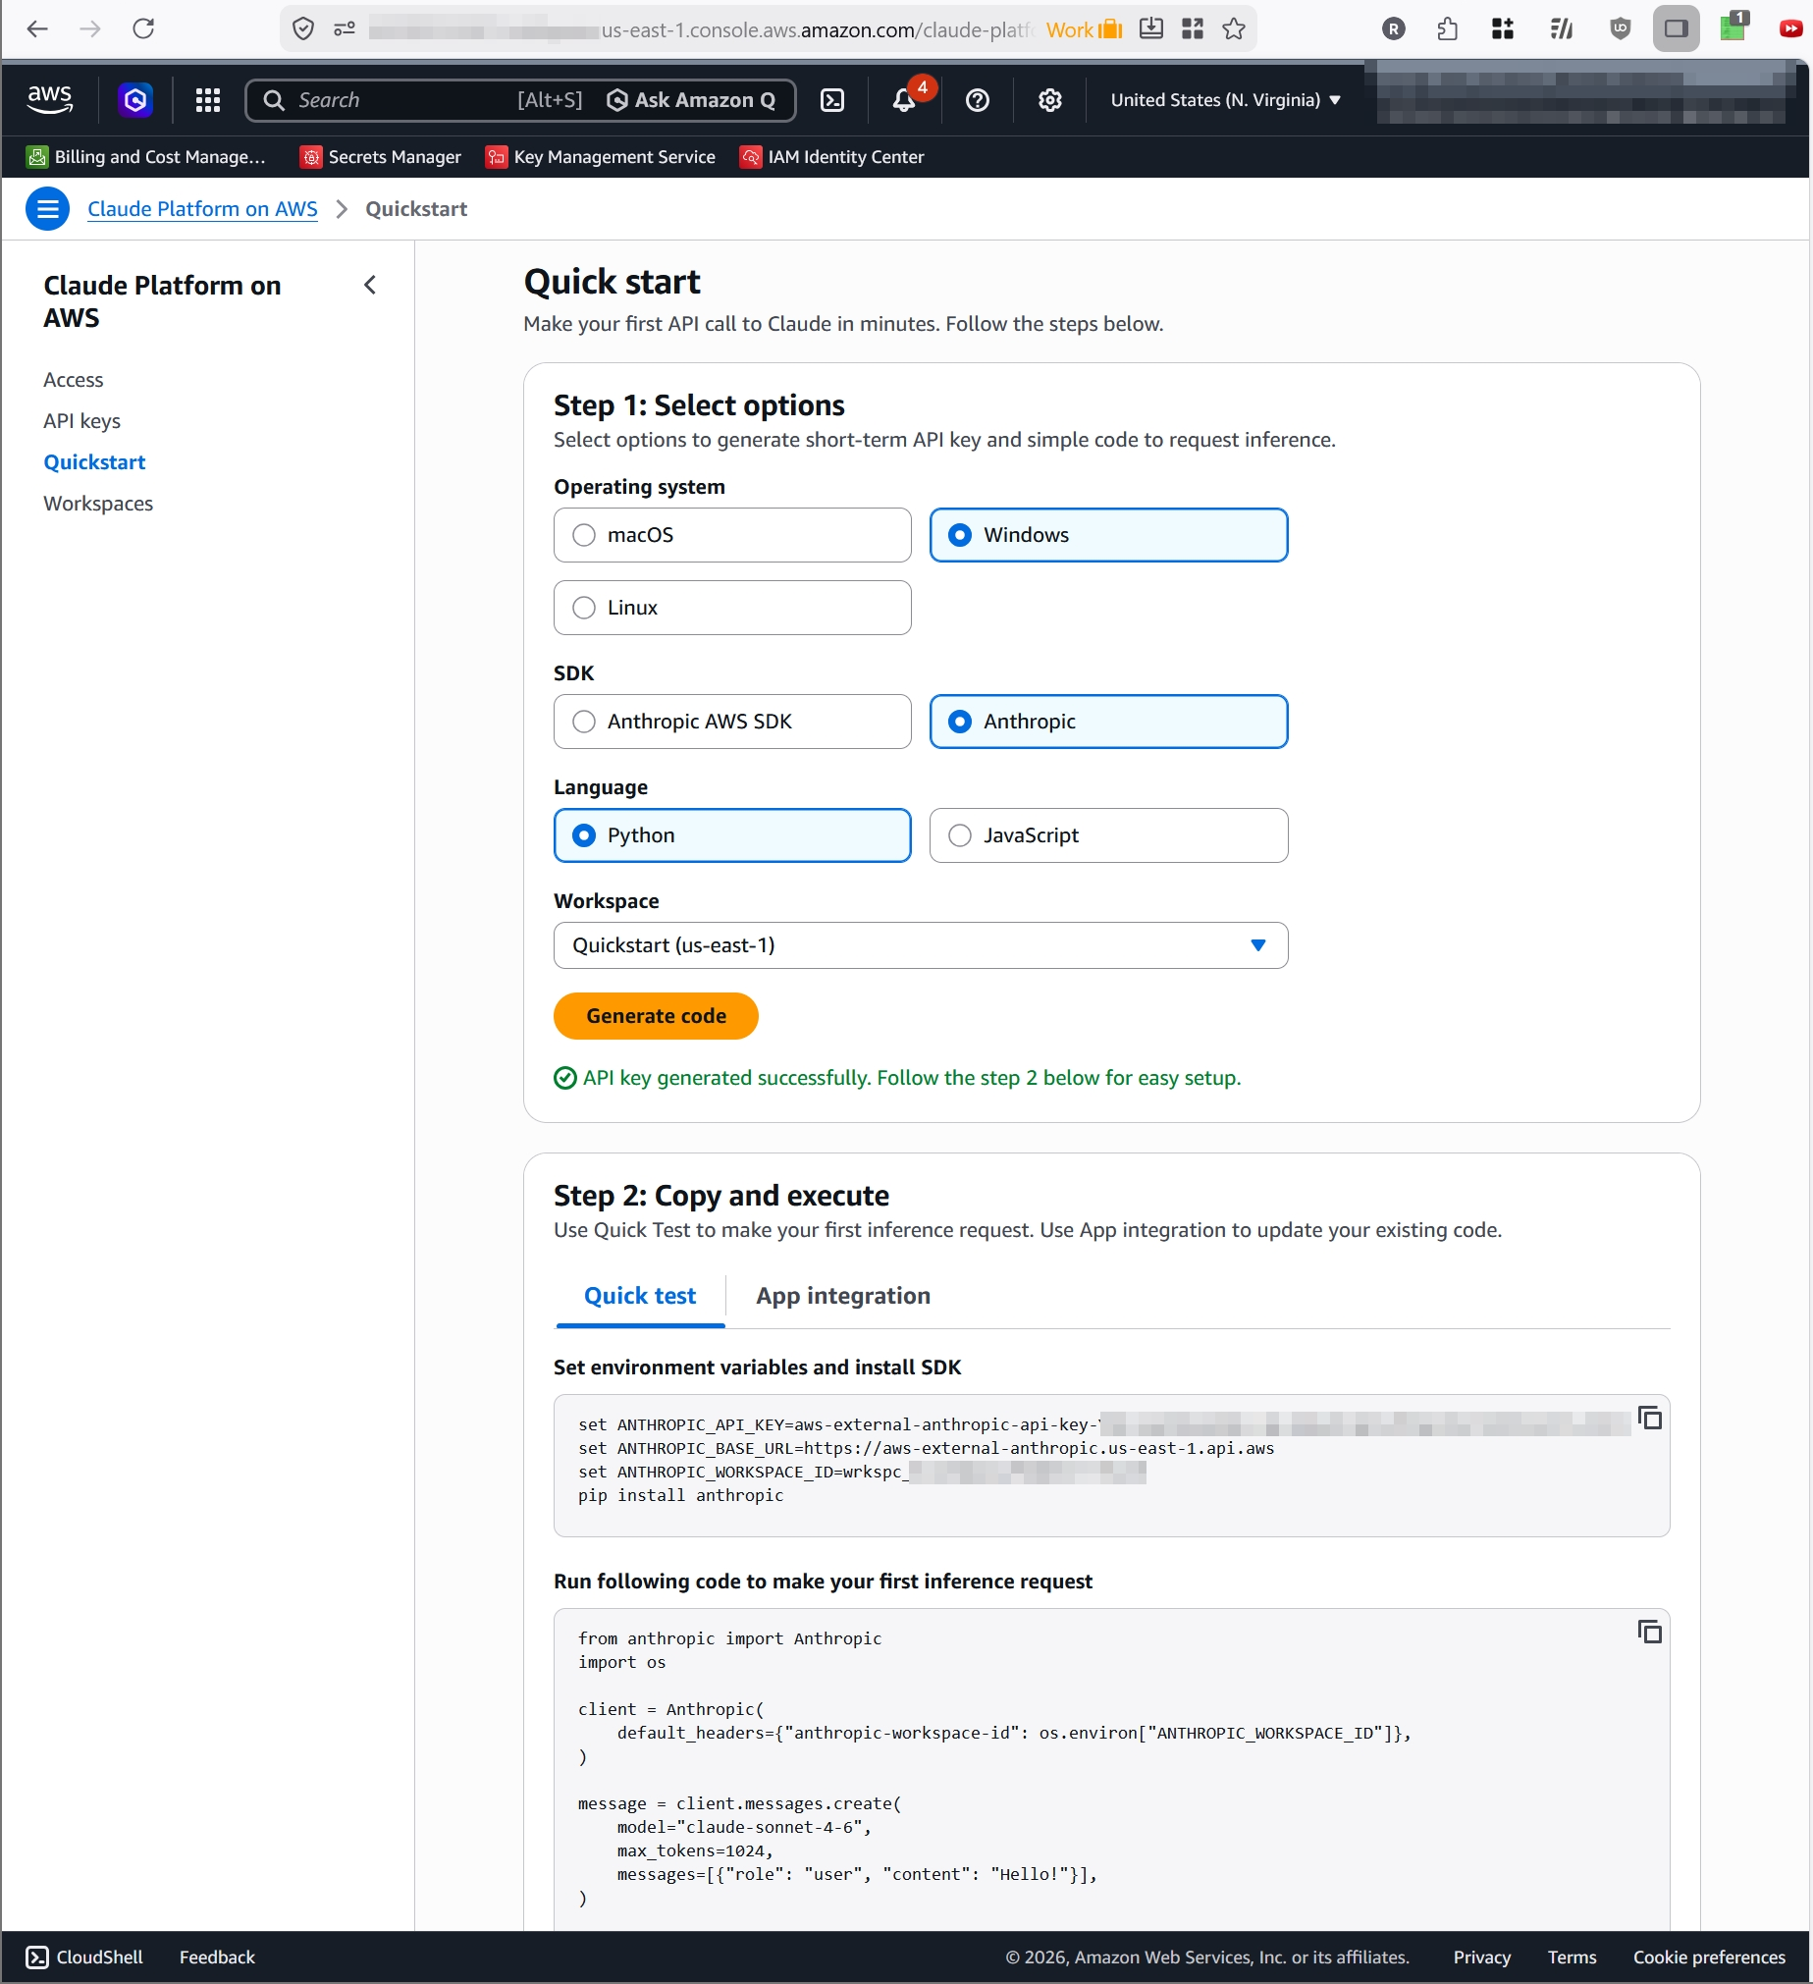Open the browser extensions puzzle icon
The height and width of the screenshot is (1984, 1813).
tap(1448, 28)
